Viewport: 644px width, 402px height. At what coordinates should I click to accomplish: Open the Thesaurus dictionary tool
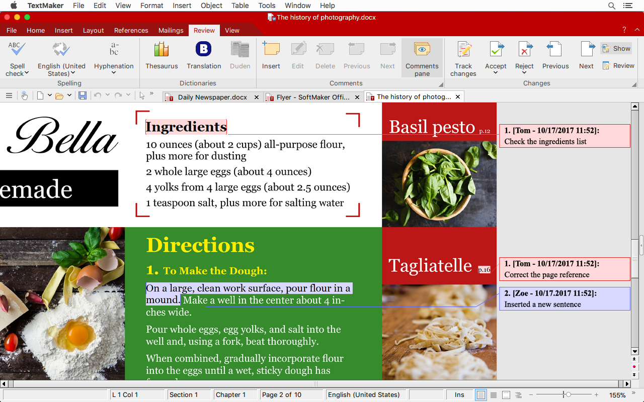coord(162,56)
